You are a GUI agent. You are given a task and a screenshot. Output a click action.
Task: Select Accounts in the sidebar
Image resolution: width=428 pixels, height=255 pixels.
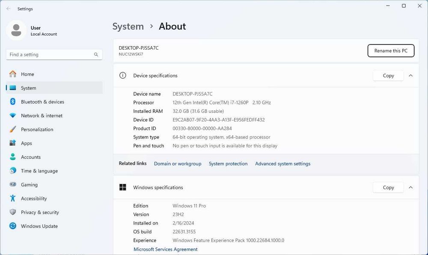click(x=54, y=157)
